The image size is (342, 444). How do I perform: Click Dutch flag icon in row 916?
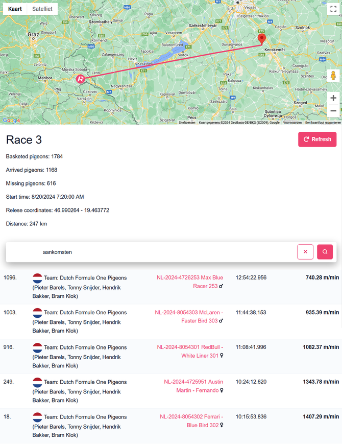[x=37, y=348]
